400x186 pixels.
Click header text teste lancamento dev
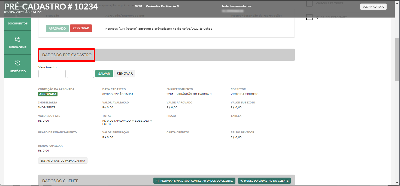point(237,6)
